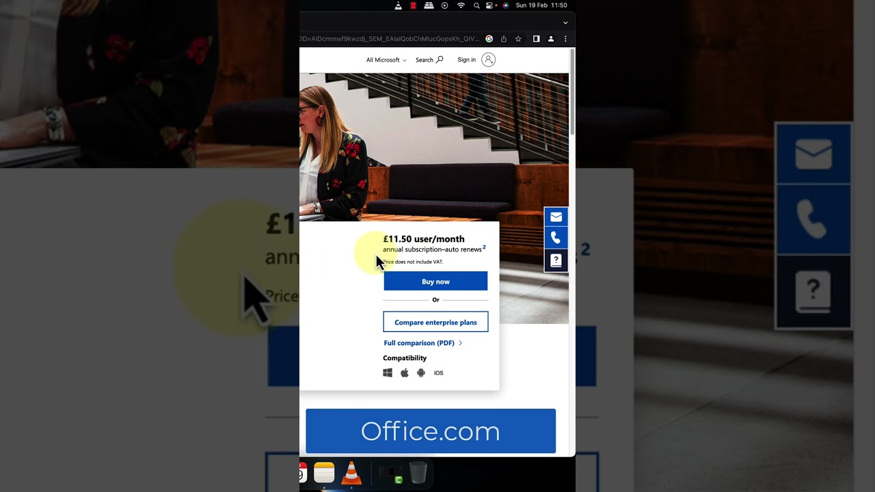875x492 pixels.
Task: Open the Full comparison (PDF) link
Action: pyautogui.click(x=423, y=343)
